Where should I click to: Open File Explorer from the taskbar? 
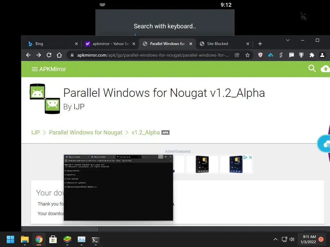[24, 239]
